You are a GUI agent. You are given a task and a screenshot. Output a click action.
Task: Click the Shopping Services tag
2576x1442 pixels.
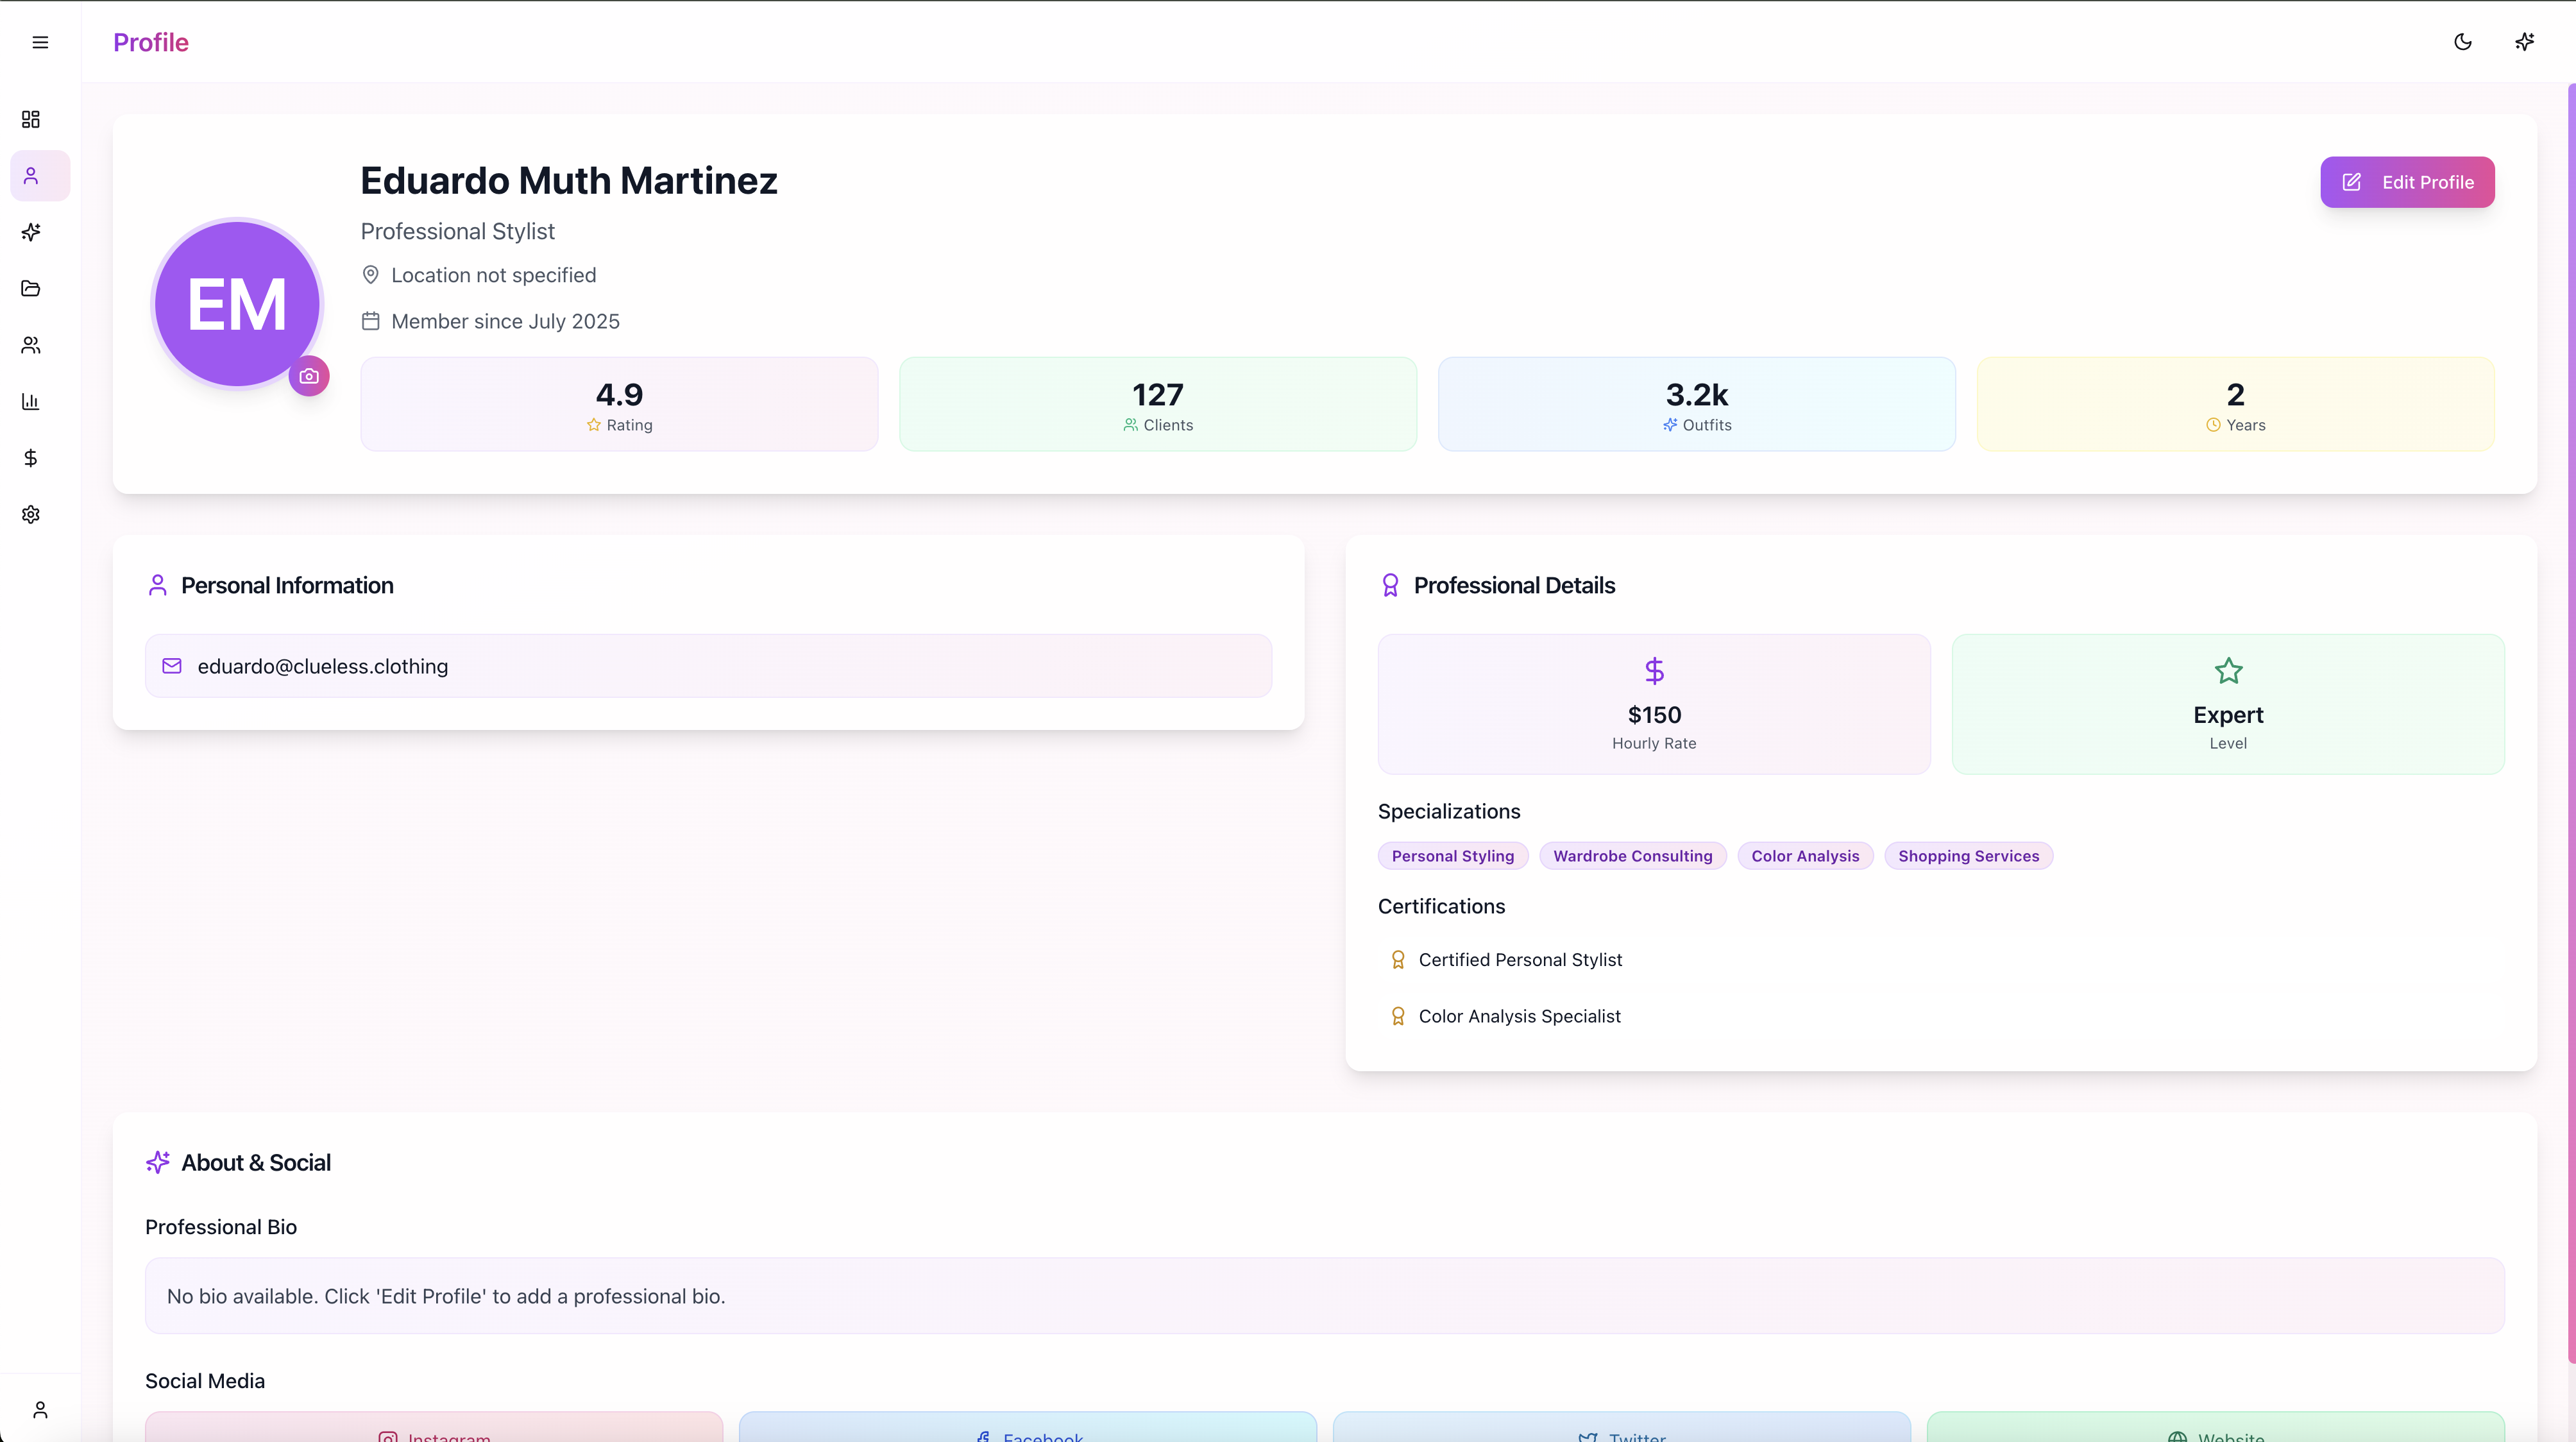(x=1968, y=856)
